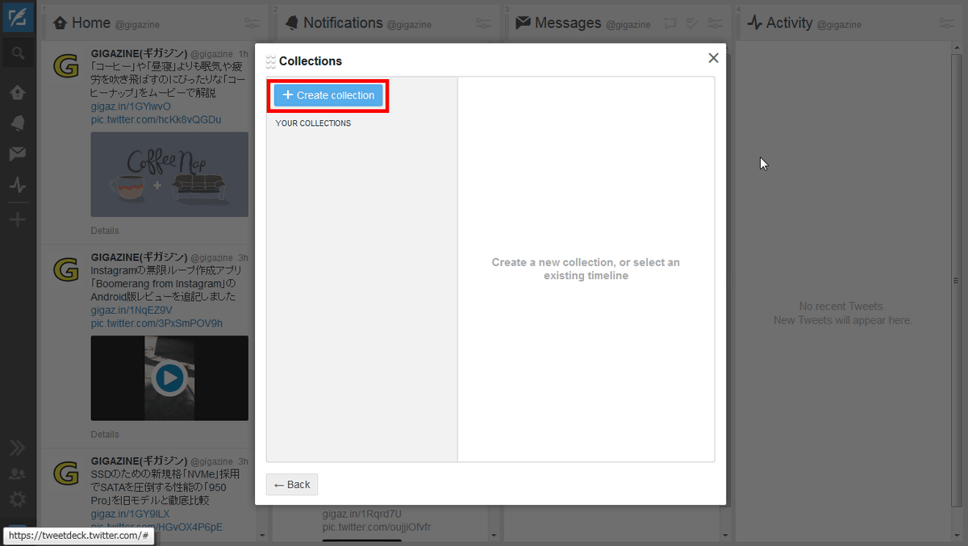Click the Collections dialog title

tap(311, 61)
